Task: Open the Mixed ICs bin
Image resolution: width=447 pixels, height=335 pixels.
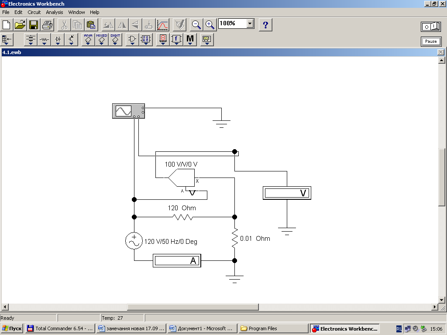Action: click(101, 40)
